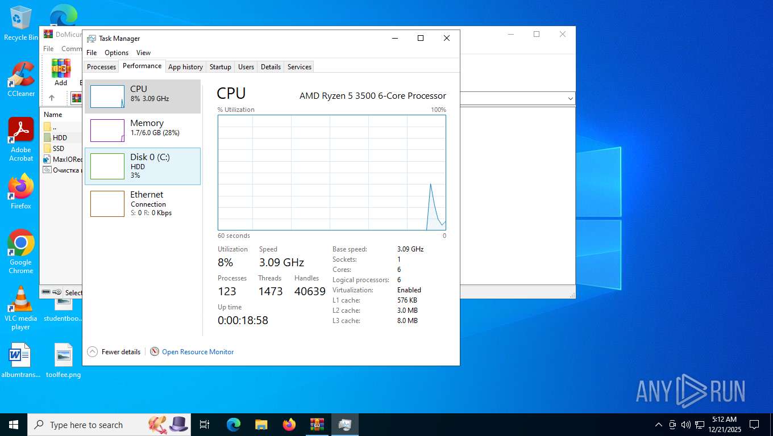Launch Microsoft Edge from the taskbar

[x=234, y=425]
